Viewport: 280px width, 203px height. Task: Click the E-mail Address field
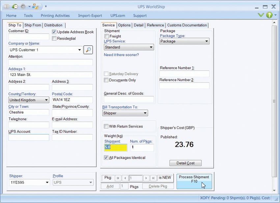point(72,125)
